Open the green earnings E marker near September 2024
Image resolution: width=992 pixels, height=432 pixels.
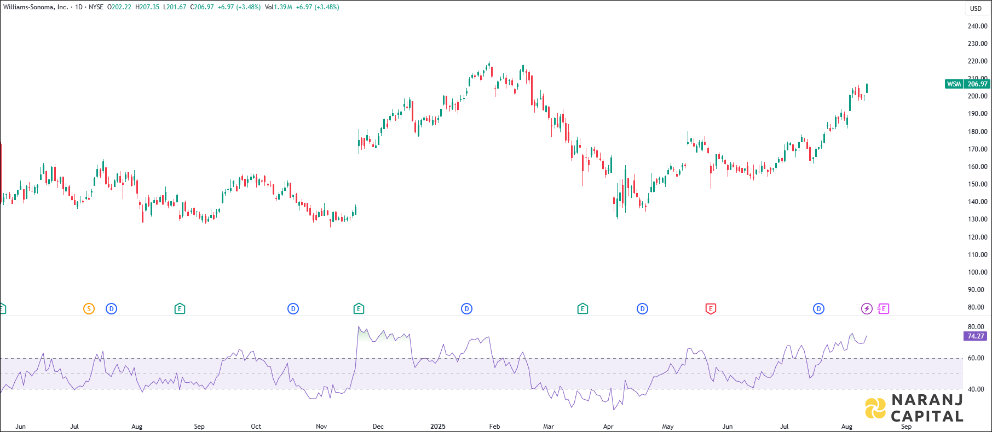pos(180,309)
